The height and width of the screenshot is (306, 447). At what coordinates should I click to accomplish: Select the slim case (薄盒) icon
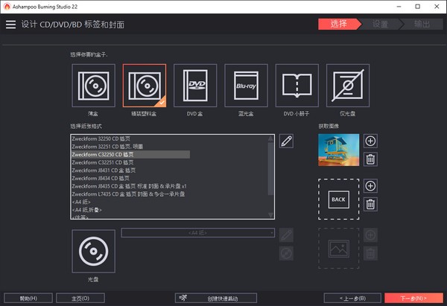[x=94, y=86]
